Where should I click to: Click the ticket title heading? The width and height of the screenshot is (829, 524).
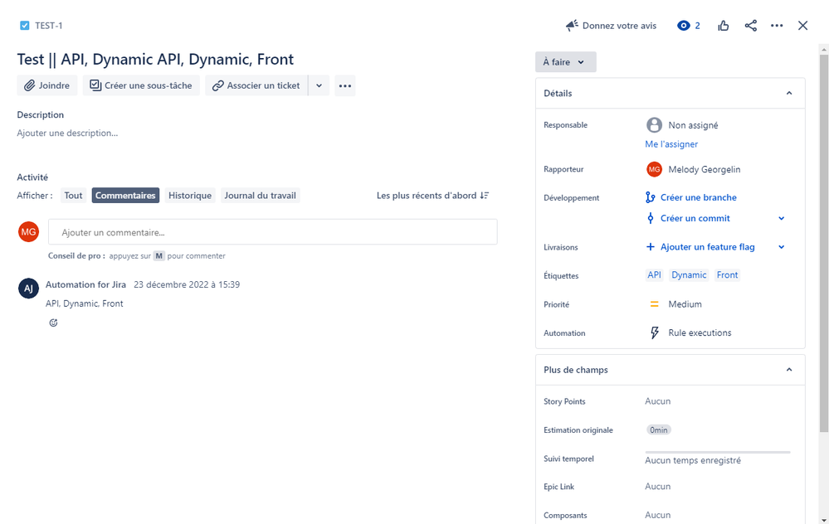coord(155,59)
